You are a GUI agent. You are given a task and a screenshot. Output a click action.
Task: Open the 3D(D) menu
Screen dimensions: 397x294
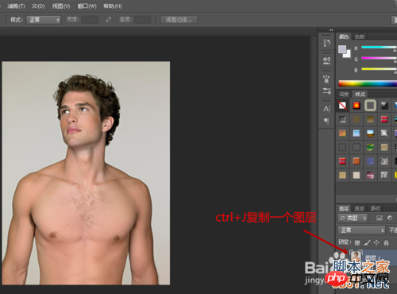pyautogui.click(x=38, y=6)
